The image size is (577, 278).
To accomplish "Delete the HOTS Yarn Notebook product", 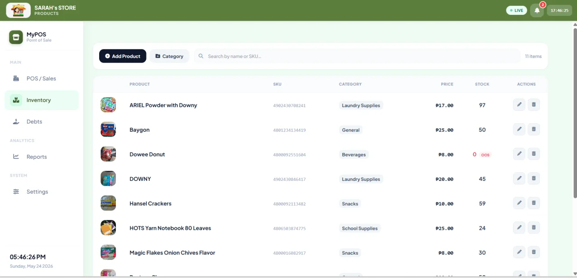I will [534, 228].
